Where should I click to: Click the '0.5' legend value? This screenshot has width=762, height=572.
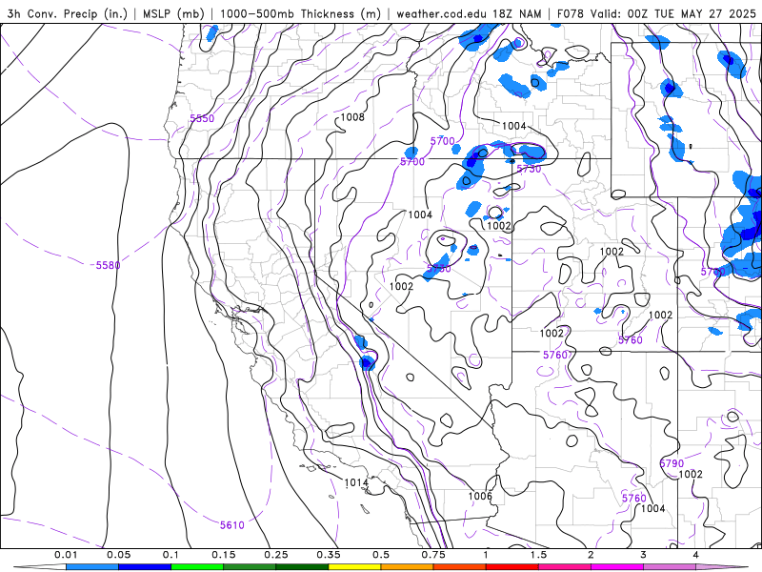point(381,555)
